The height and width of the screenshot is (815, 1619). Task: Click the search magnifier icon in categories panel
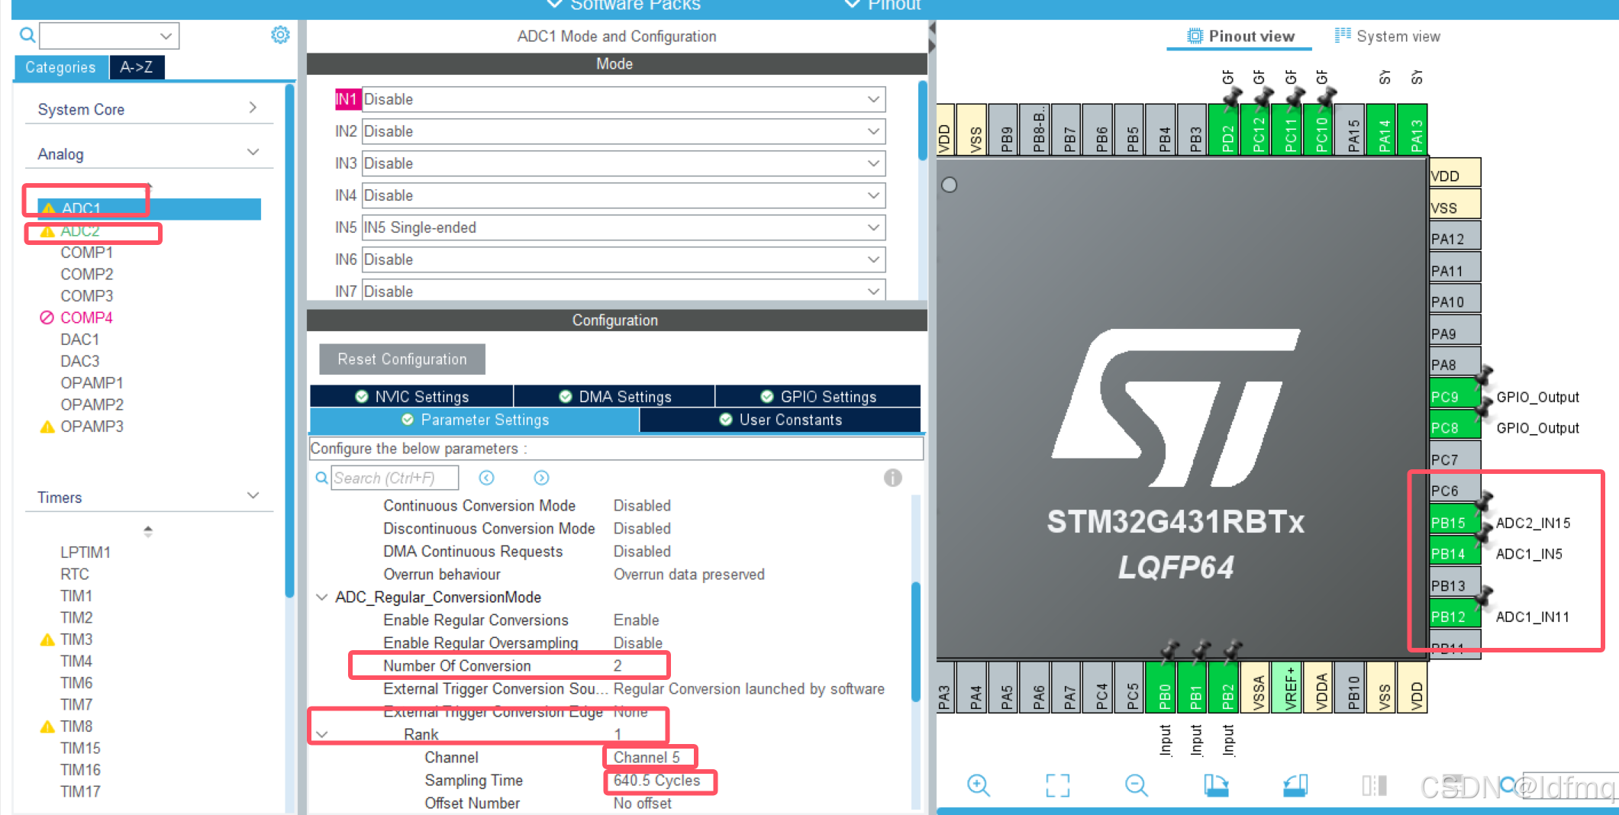coord(27,35)
